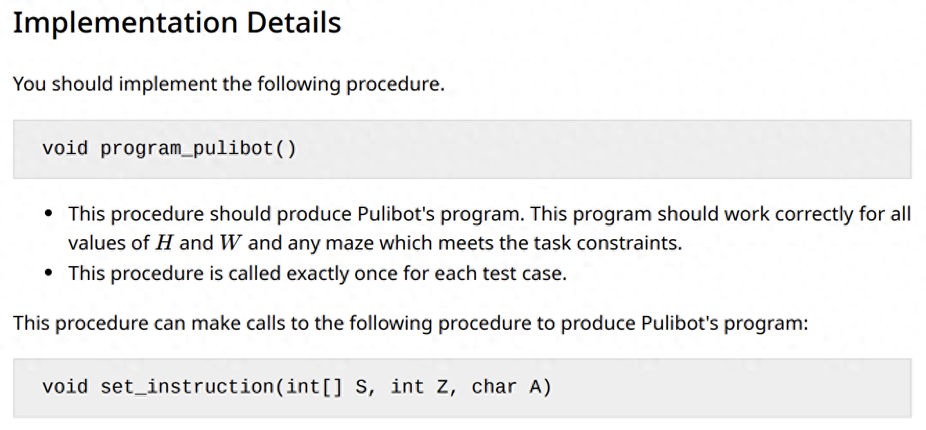Click "void" keyword before set_instruction
Viewport: 926px width, 430px height.
(x=65, y=386)
